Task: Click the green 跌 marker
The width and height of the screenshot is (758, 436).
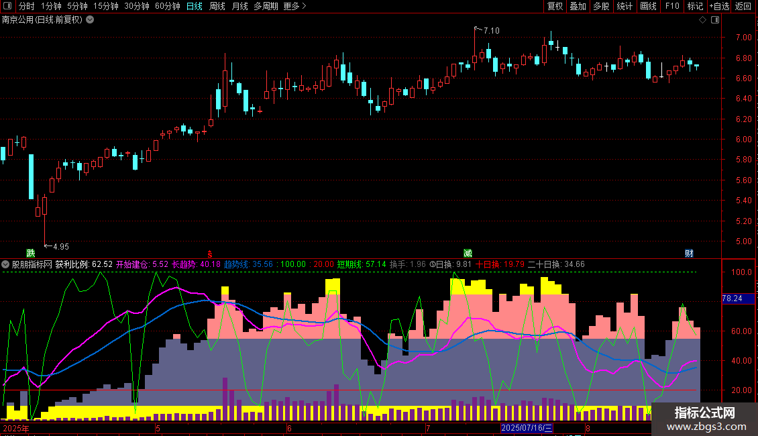Action: (x=31, y=254)
